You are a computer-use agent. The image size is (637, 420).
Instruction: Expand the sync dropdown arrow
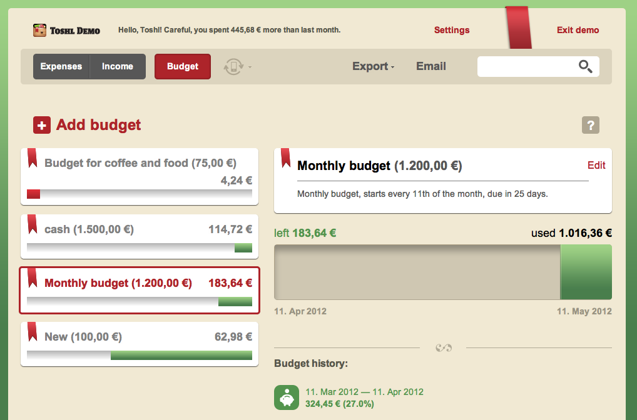pyautogui.click(x=250, y=67)
